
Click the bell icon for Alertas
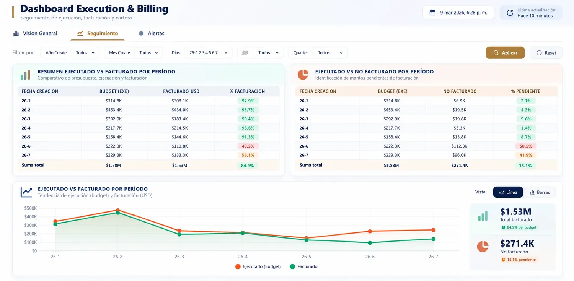141,34
